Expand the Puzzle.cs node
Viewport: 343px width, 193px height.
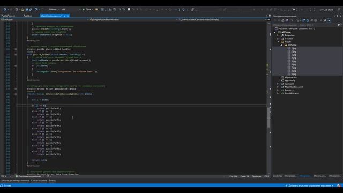coord(278,90)
